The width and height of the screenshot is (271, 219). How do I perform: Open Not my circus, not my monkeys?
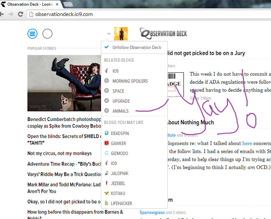coord(60,153)
